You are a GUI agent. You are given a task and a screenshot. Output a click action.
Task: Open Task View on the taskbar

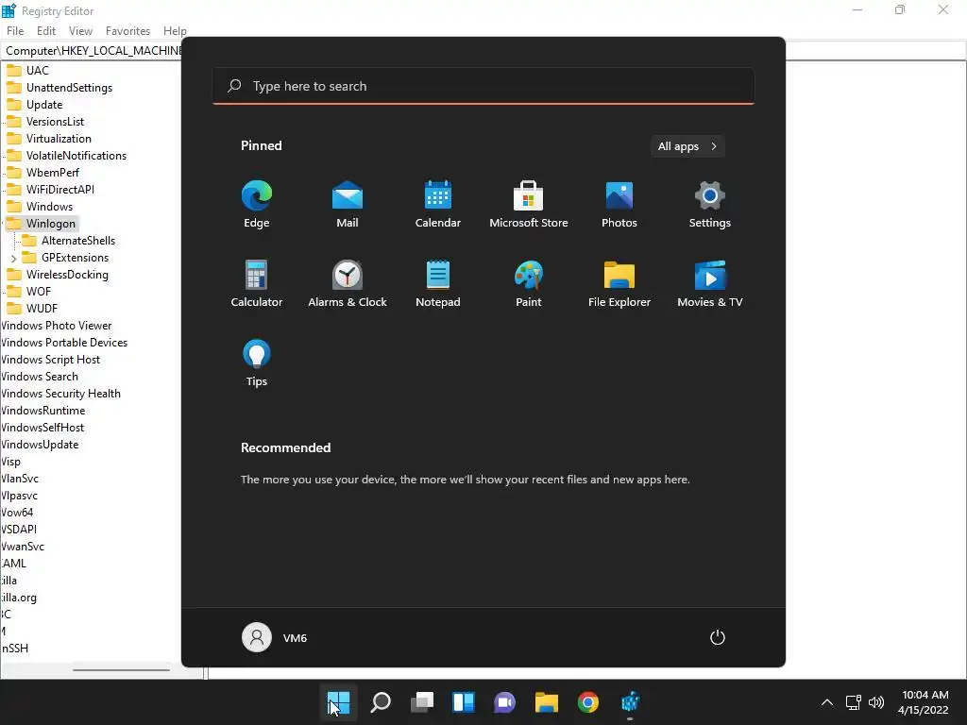(x=422, y=702)
